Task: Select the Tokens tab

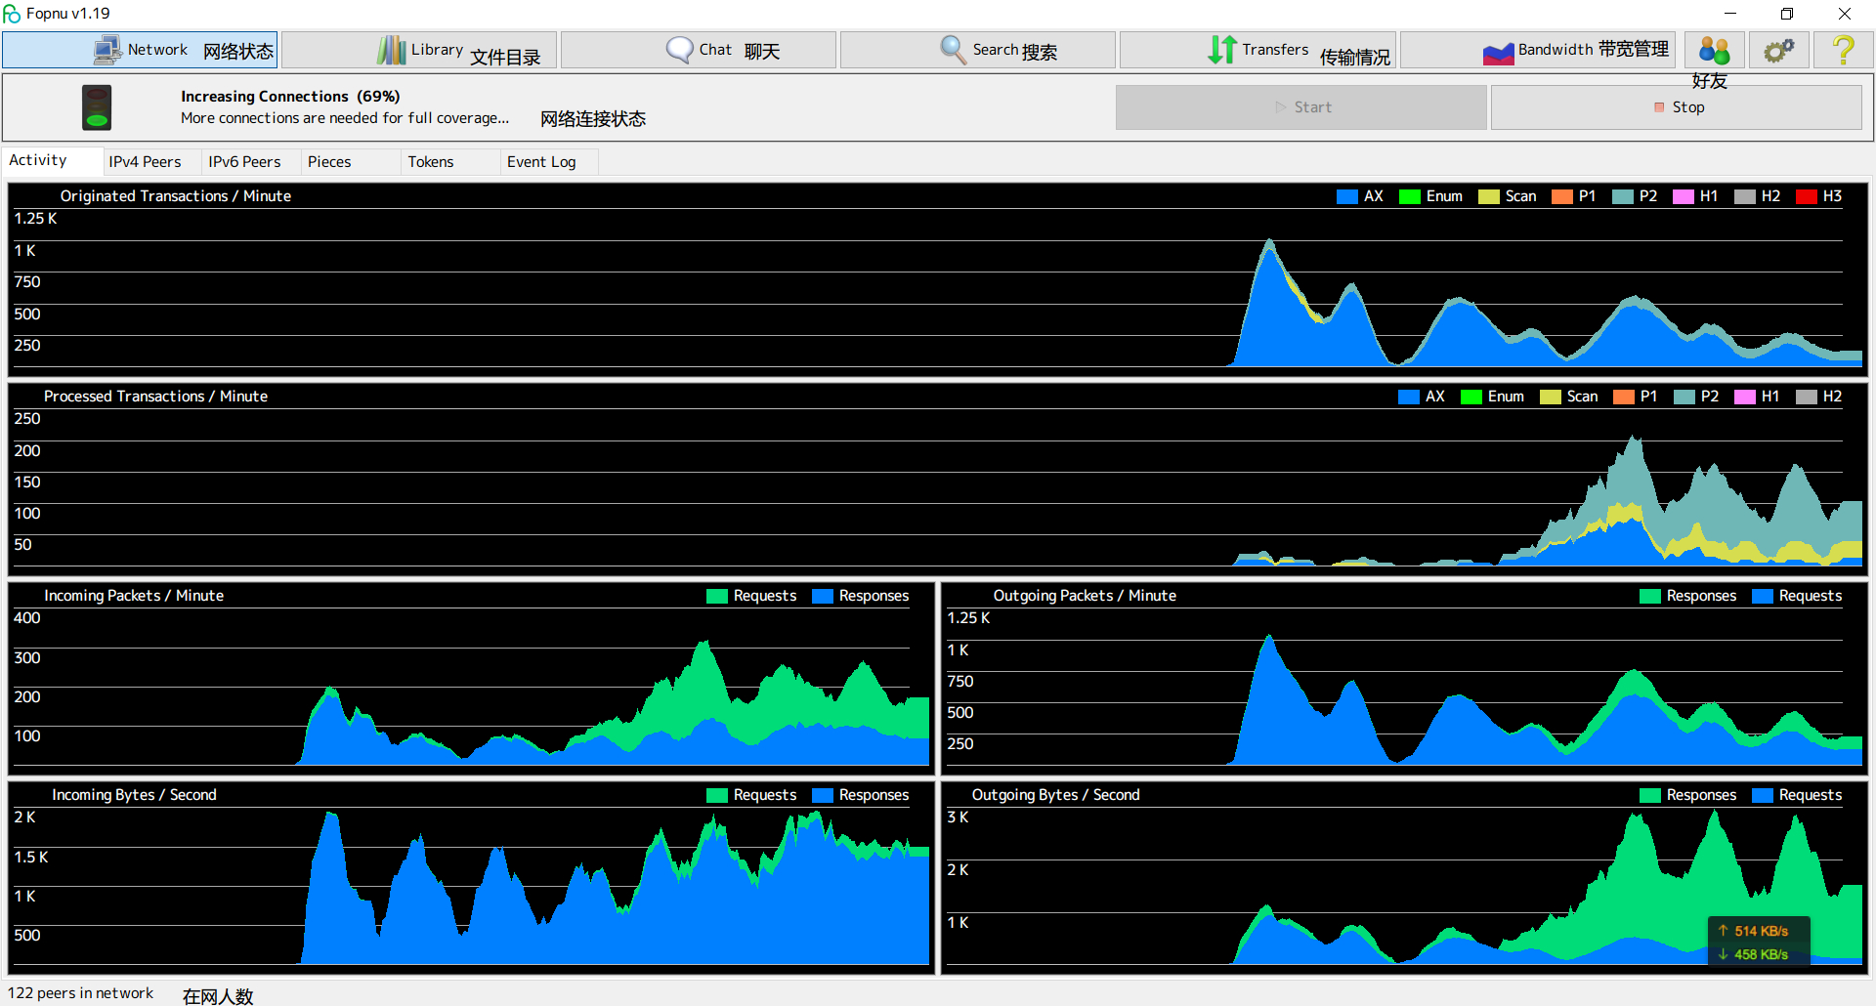Action: point(431,162)
